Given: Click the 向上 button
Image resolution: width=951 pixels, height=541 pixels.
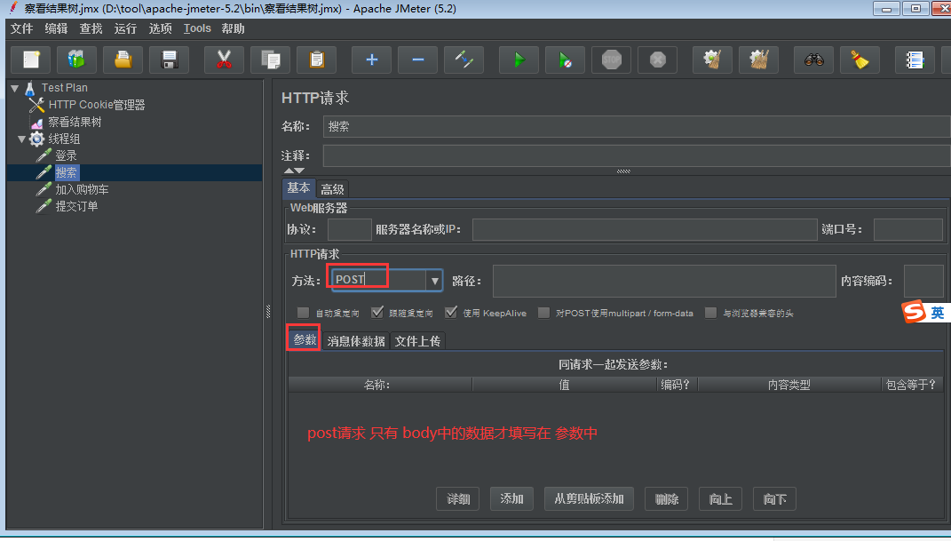Looking at the screenshot, I should 720,498.
